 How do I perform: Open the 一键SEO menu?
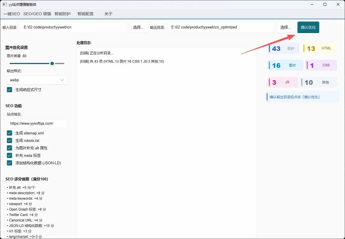click(x=12, y=14)
